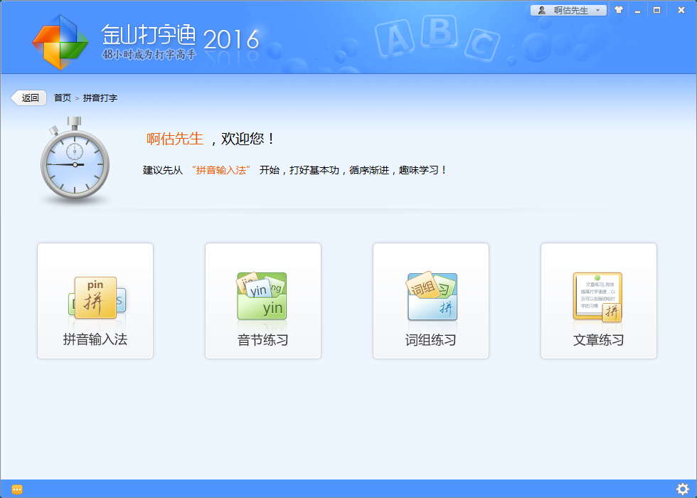Click the orange 啊估先生 name in the welcome message

175,139
